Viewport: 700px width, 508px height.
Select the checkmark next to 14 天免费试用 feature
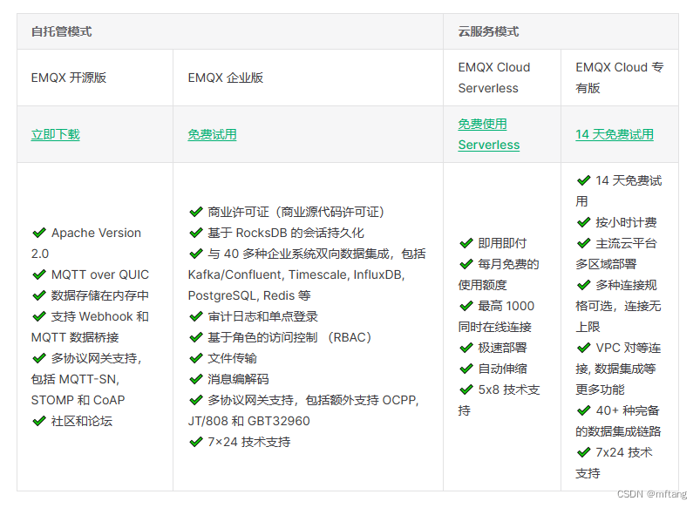point(583,180)
